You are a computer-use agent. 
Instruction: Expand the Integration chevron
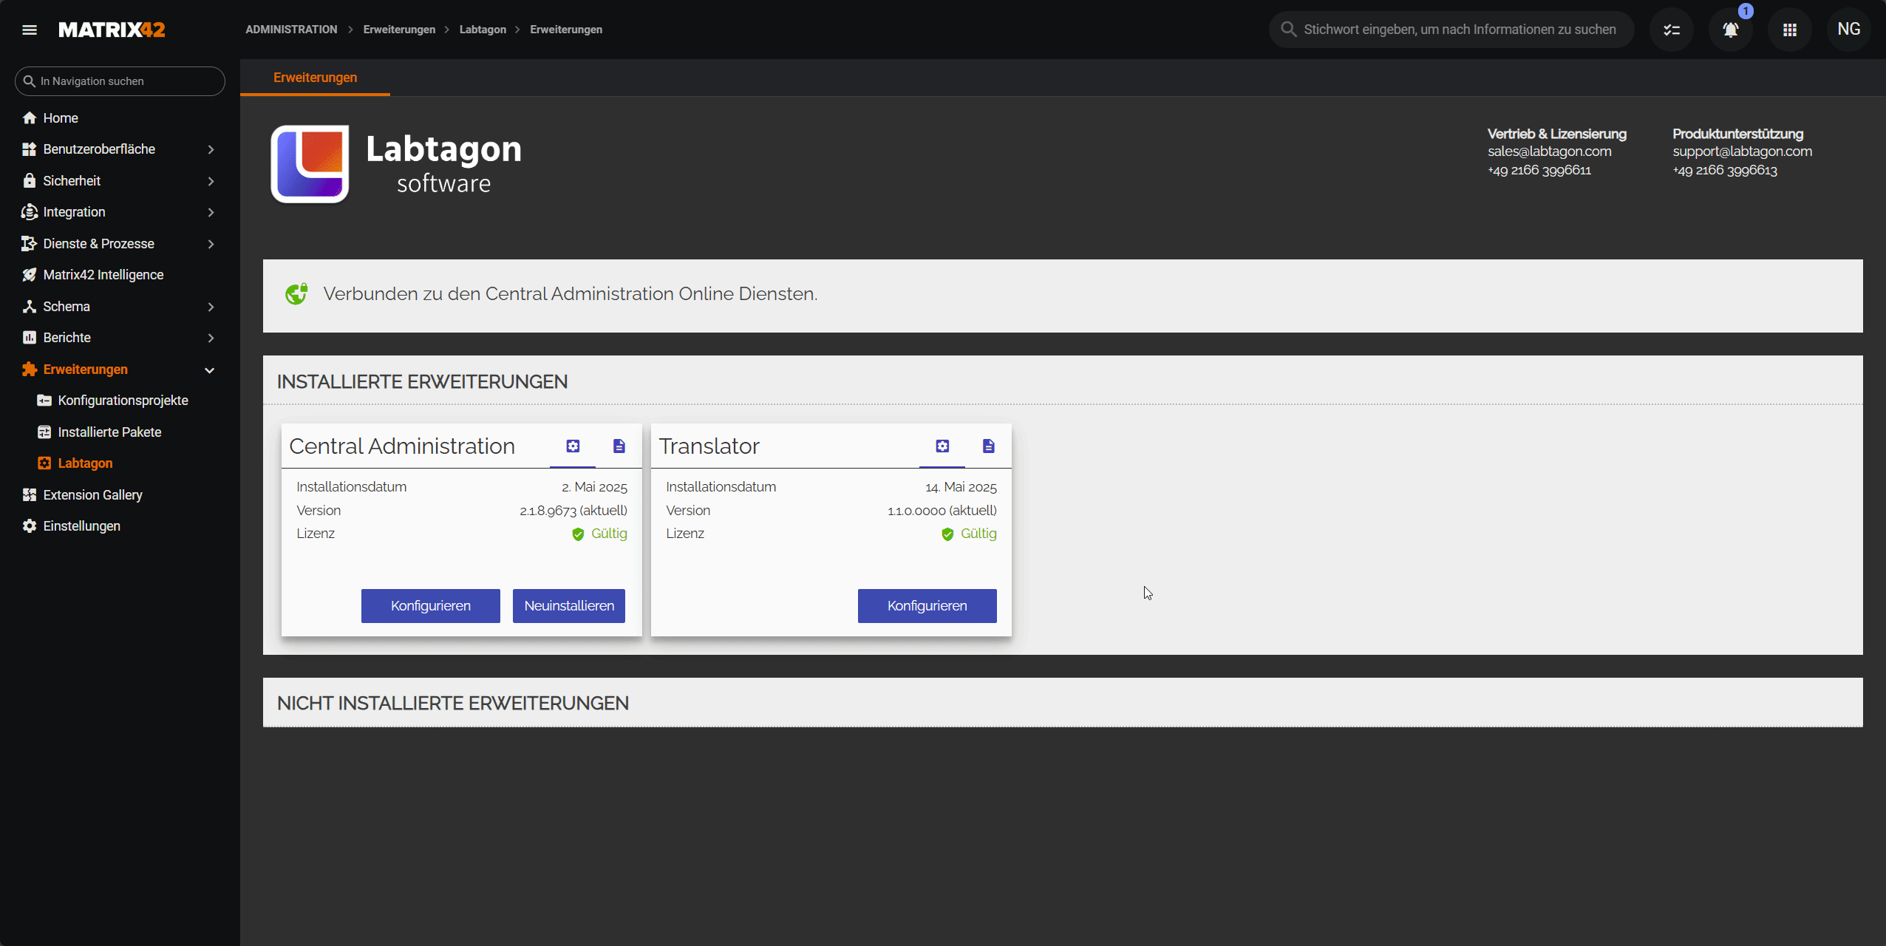(211, 212)
